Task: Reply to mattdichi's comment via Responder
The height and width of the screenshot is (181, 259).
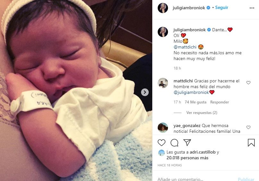Action: pos(220,102)
